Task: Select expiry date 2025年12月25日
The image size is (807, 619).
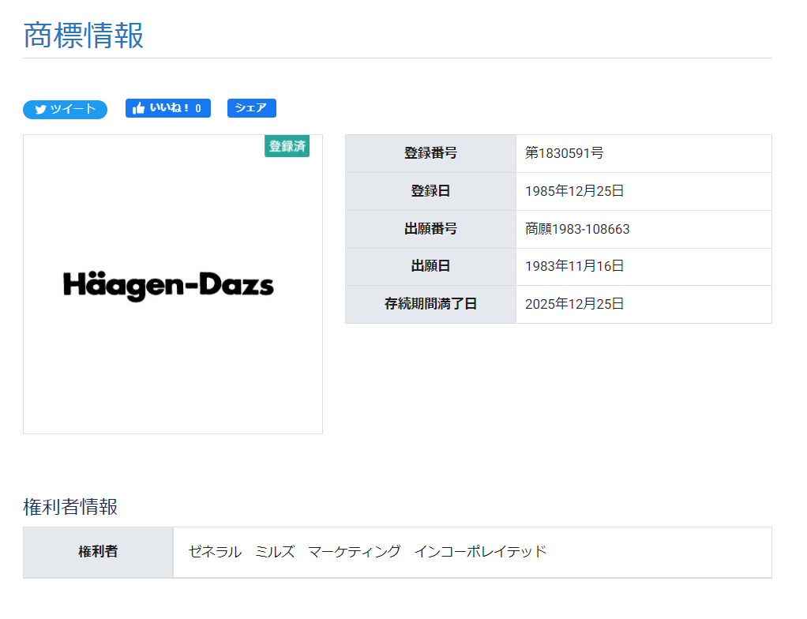Action: point(574,304)
